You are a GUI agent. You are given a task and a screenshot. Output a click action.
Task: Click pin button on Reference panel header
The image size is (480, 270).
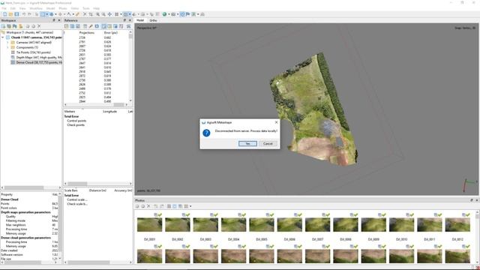point(124,20)
